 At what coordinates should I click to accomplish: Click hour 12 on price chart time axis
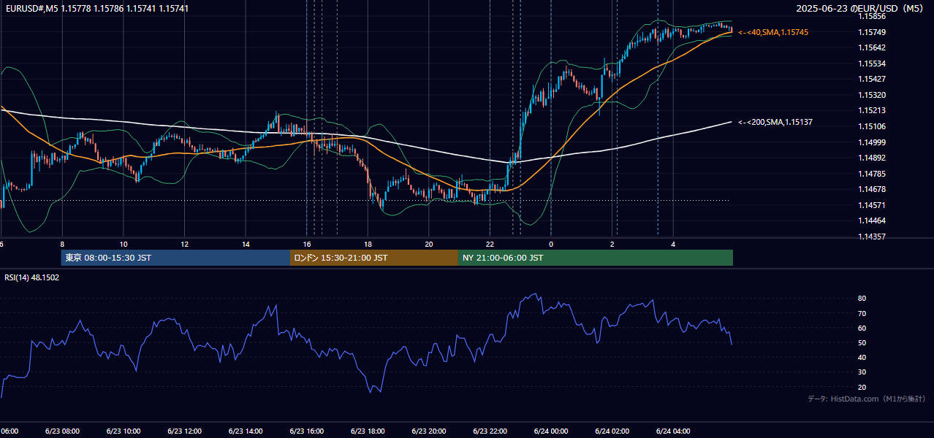(184, 245)
